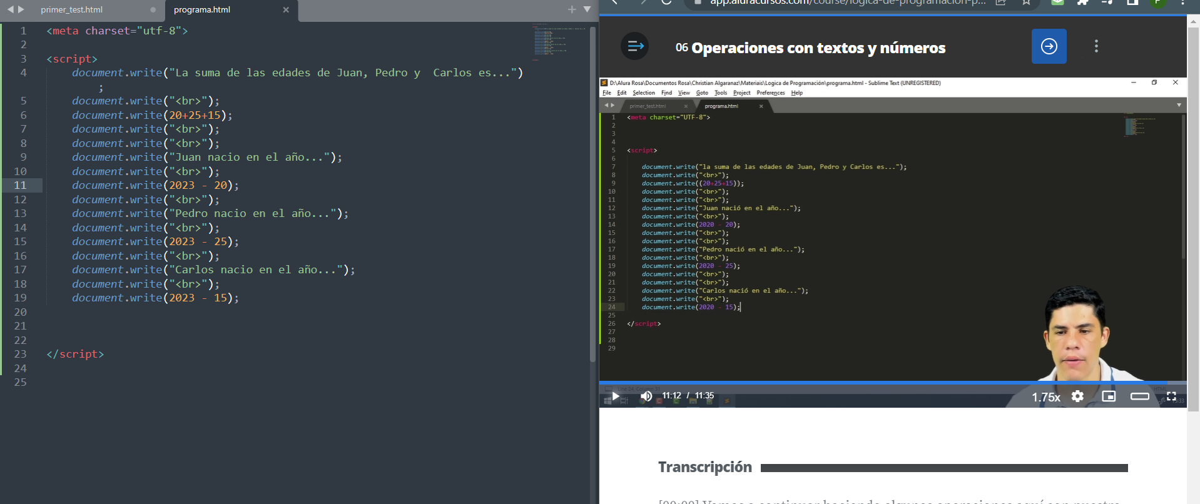The image size is (1200, 504).
Task: Select the programa.html tab
Action: click(202, 9)
